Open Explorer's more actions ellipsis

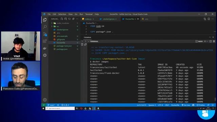coord(77,19)
